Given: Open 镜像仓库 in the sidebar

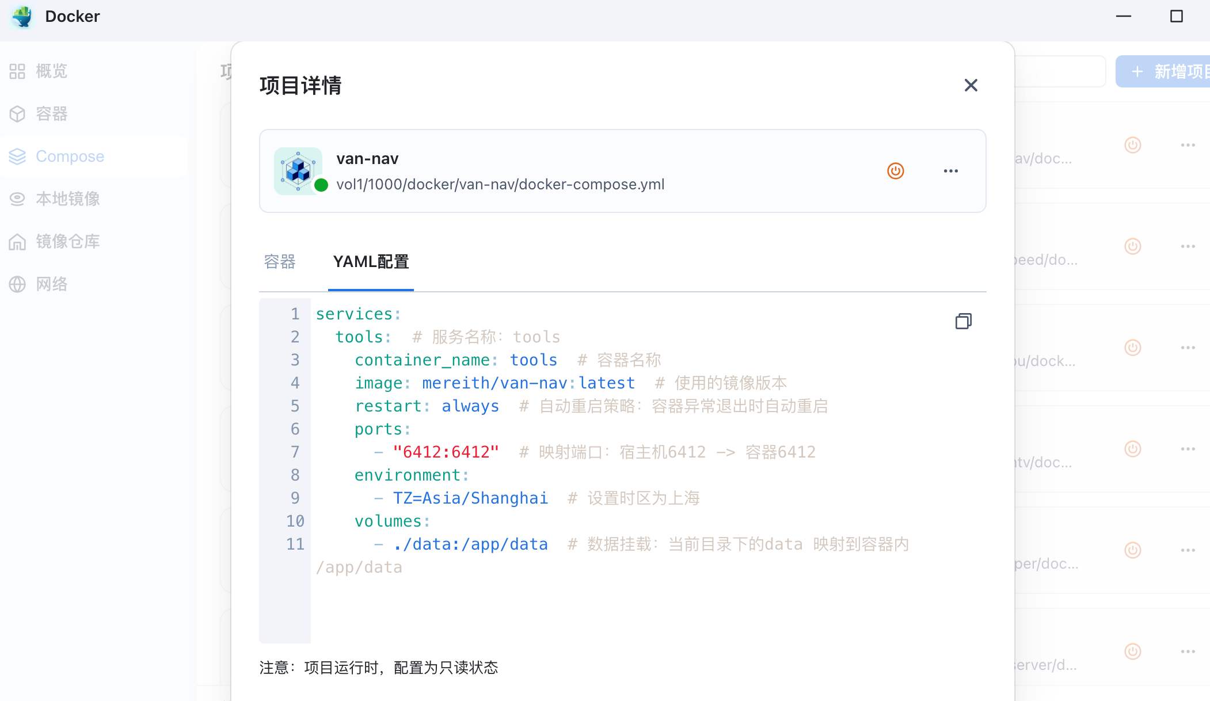Looking at the screenshot, I should (67, 242).
